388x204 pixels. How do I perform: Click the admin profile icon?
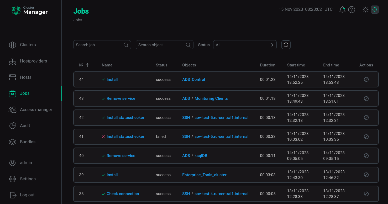[x=12, y=163]
